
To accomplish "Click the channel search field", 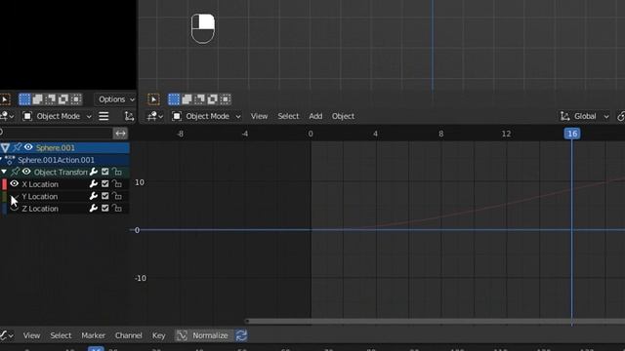I will 56,133.
